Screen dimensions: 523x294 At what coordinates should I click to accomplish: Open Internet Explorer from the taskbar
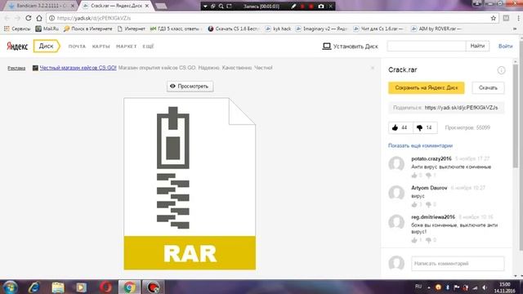[34, 287]
